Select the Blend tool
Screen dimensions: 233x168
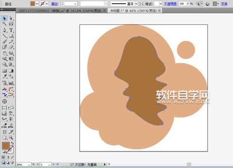pyautogui.click(x=11, y=76)
